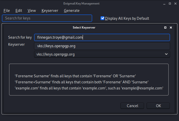Toggle Display All Keys by Default checkbox
The width and height of the screenshot is (179, 121).
tap(103, 18)
